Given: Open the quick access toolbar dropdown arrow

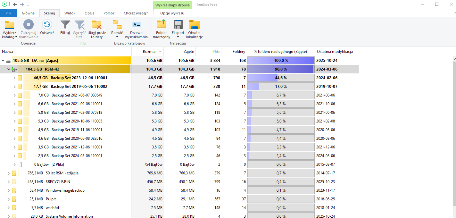Looking at the screenshot, I should click(28, 5).
